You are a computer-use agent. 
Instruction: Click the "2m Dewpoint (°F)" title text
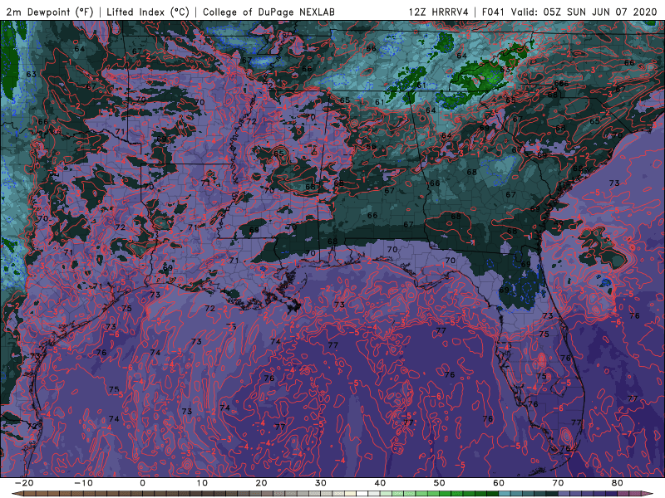tap(50, 12)
